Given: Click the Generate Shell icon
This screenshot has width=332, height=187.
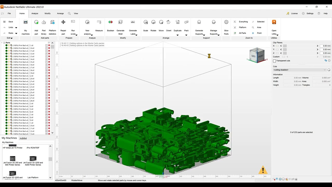Looking at the screenshot, I should (x=120, y=22).
